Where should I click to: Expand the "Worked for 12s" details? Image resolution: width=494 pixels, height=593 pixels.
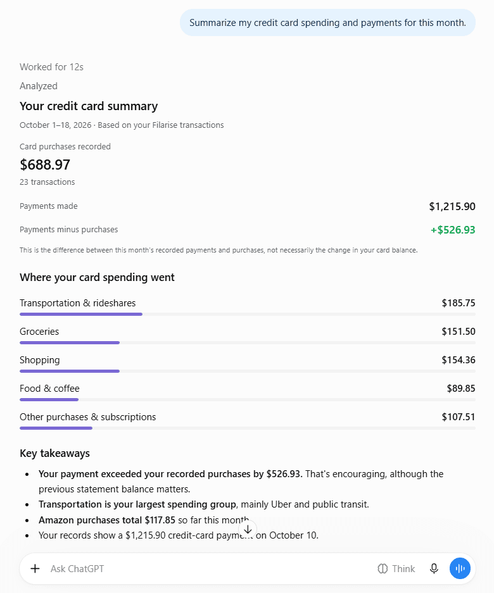(x=51, y=67)
